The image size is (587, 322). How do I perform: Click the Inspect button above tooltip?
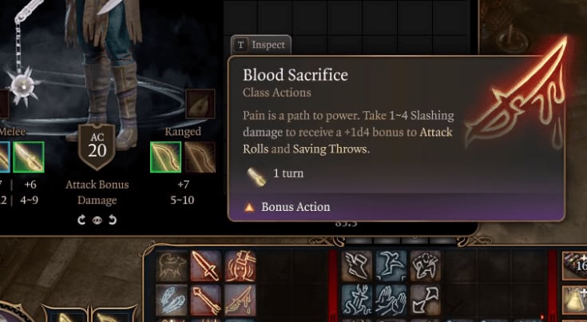261,45
